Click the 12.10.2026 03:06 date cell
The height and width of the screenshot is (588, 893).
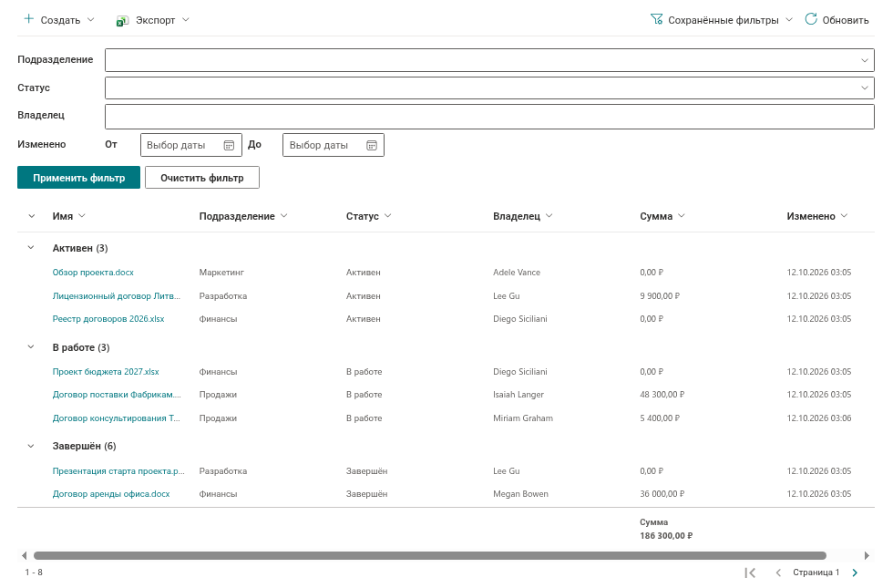tap(819, 418)
